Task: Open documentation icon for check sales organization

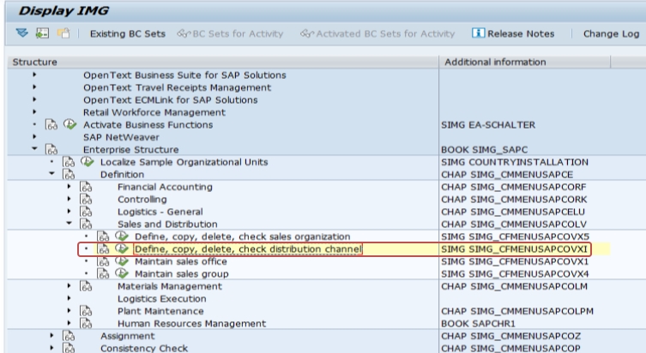Action: point(104,236)
